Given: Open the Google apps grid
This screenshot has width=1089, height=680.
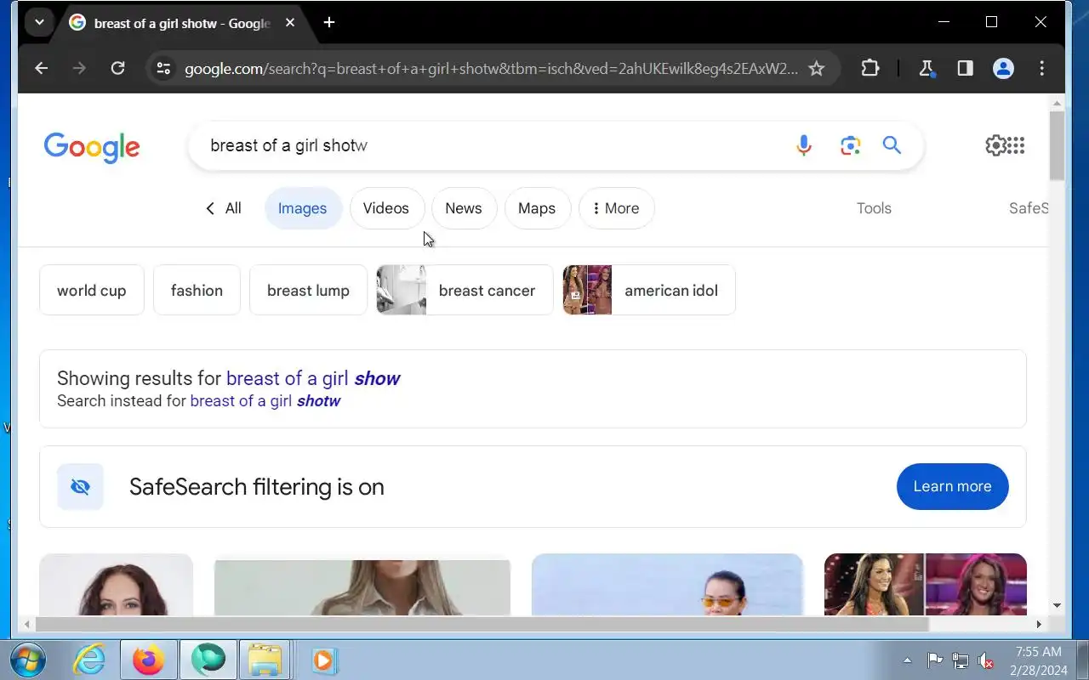Looking at the screenshot, I should tap(1015, 145).
